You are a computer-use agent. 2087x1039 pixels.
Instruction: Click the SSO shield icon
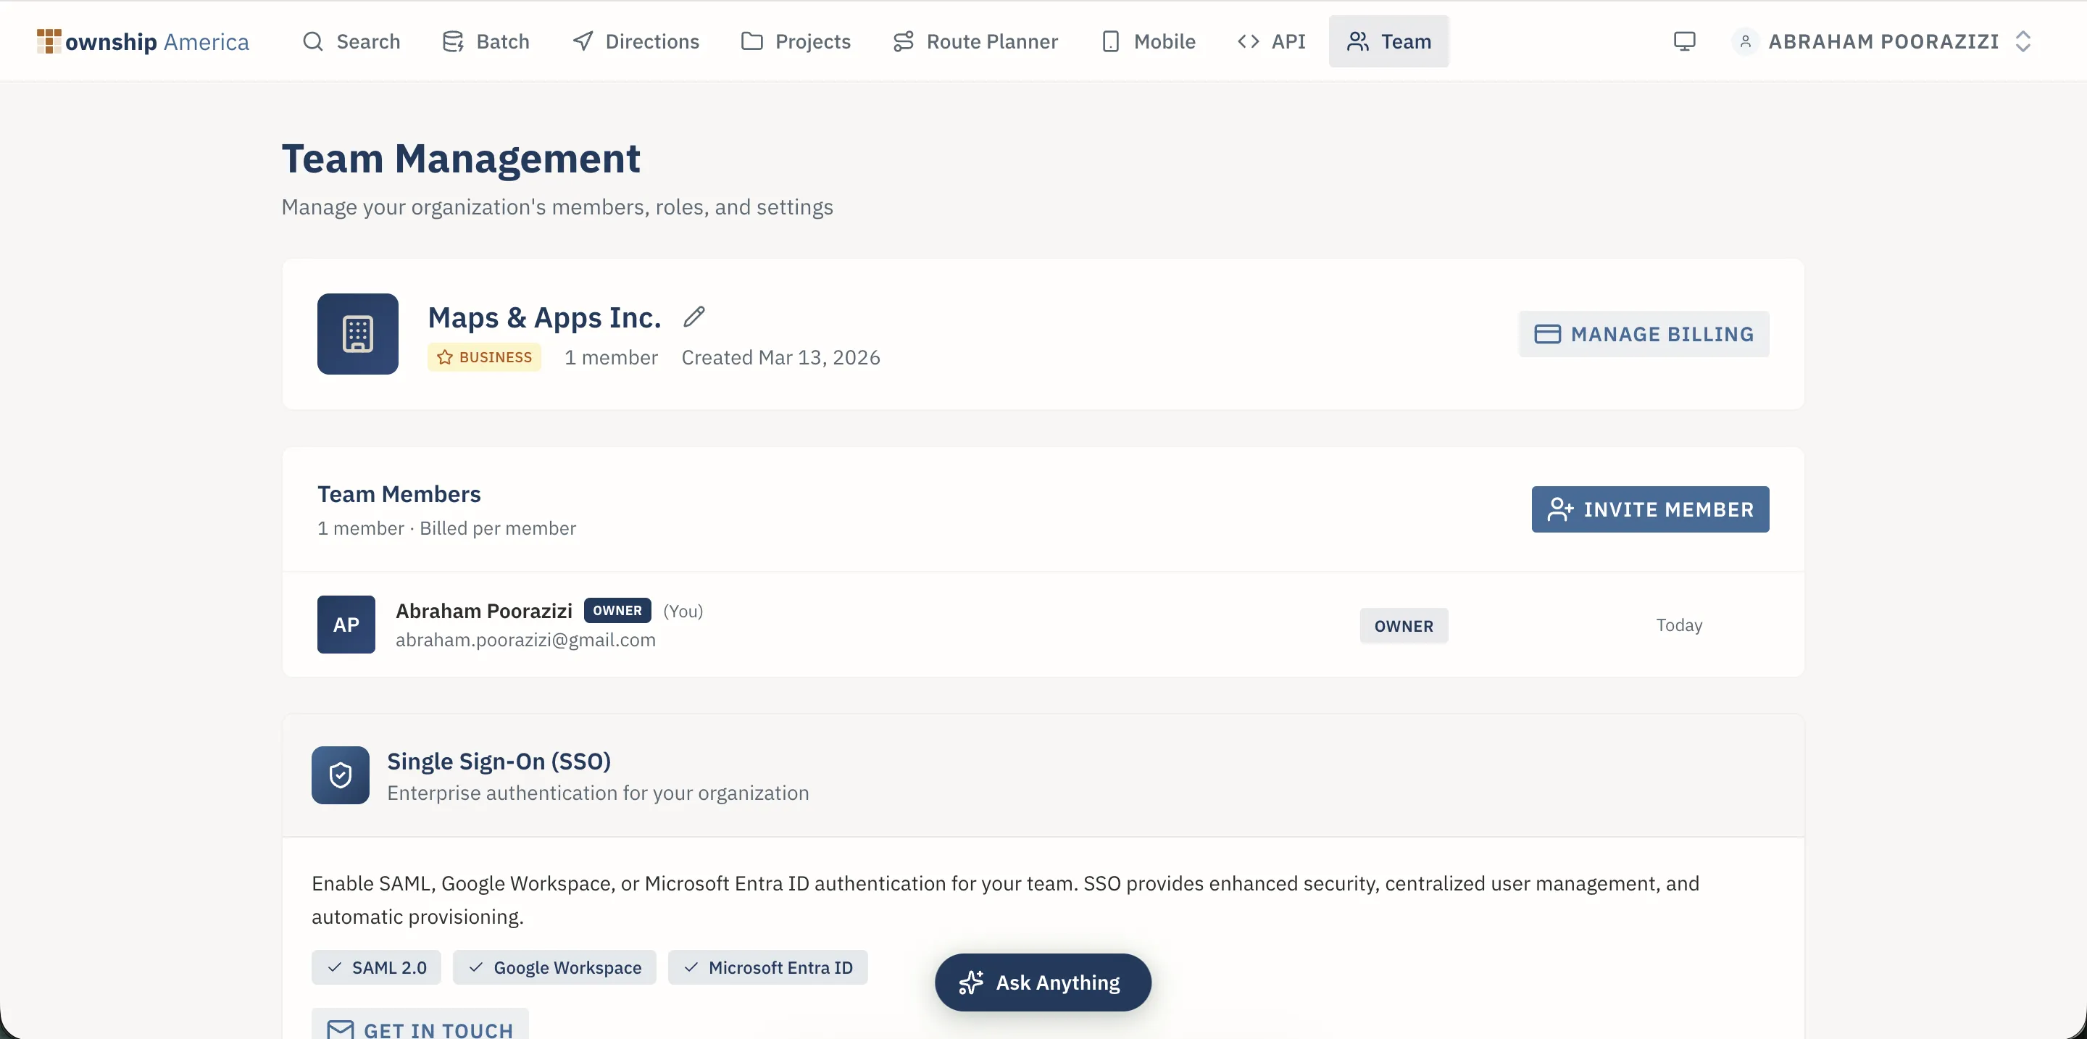point(341,775)
